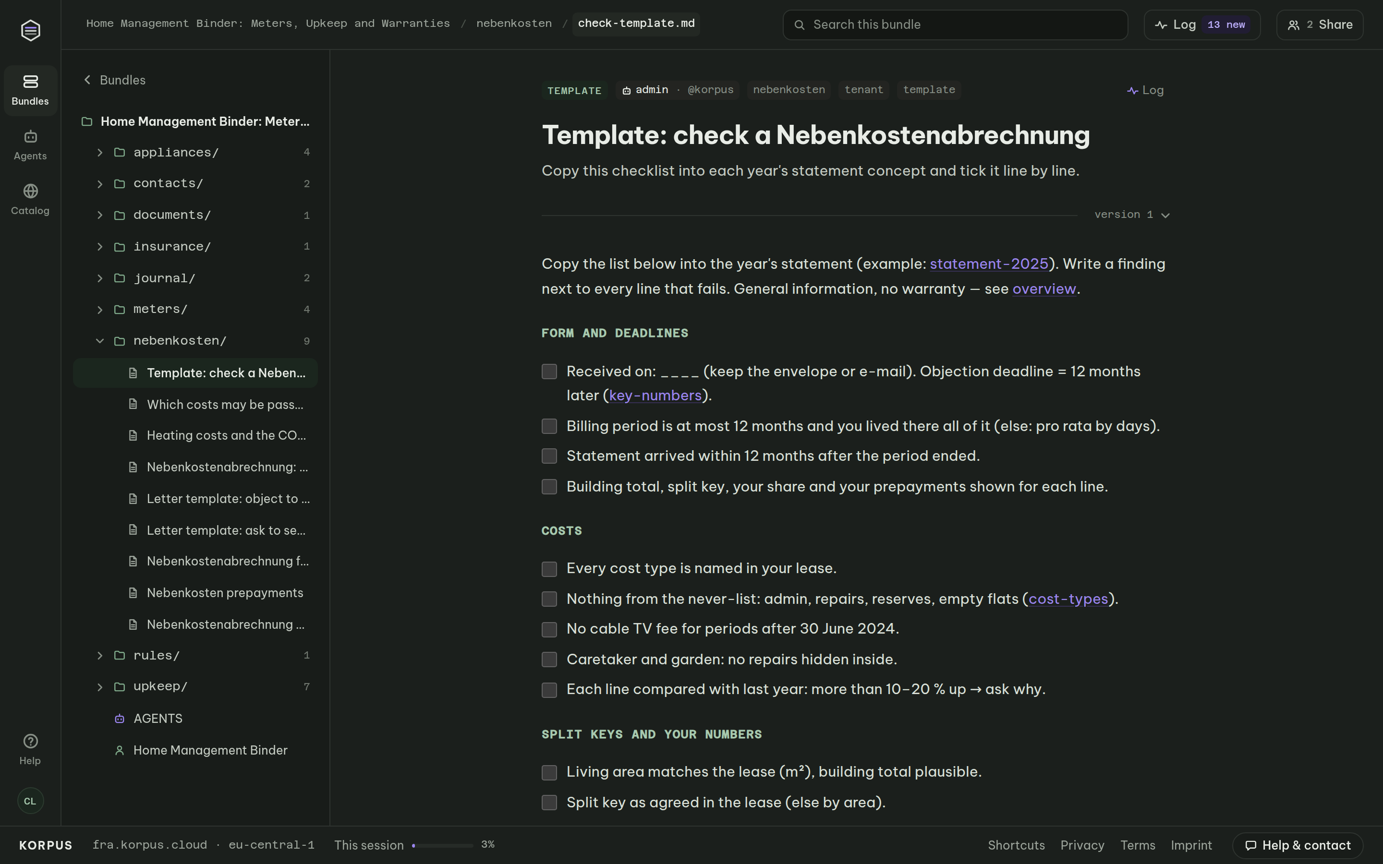Click the people icon in Share button
Viewport: 1383px width, 864px height.
pyautogui.click(x=1293, y=24)
